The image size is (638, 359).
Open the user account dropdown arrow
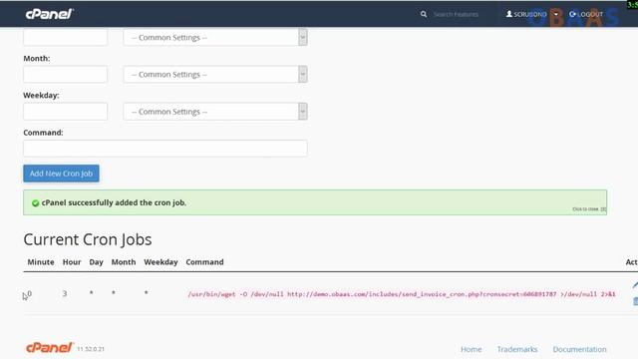(556, 14)
